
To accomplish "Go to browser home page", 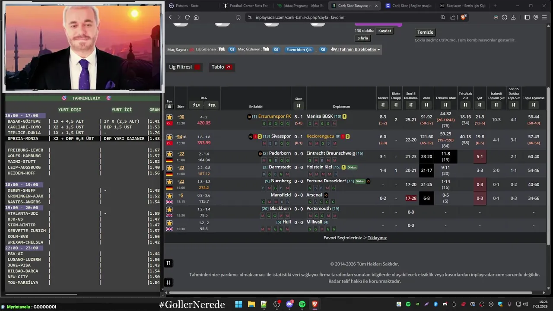I will (196, 17).
